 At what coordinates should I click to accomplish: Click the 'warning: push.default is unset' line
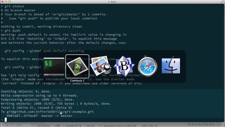pyautogui.click(x=64, y=35)
